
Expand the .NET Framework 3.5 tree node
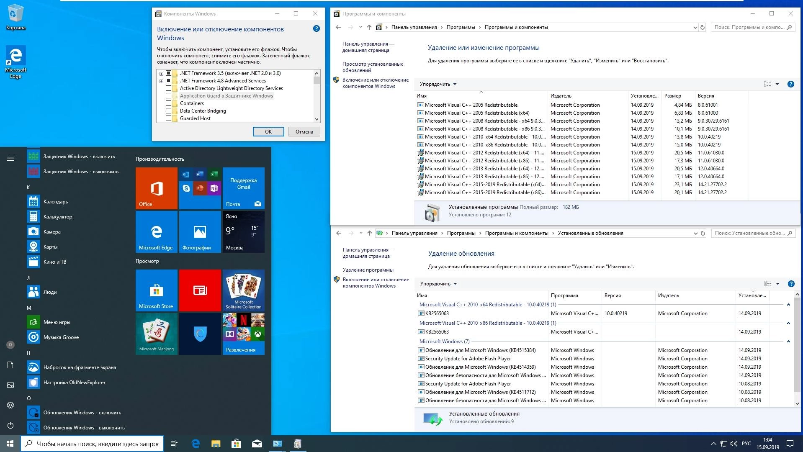pos(161,73)
